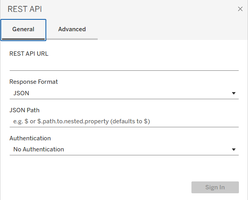Click the underline beneath the General tab

tap(23, 38)
